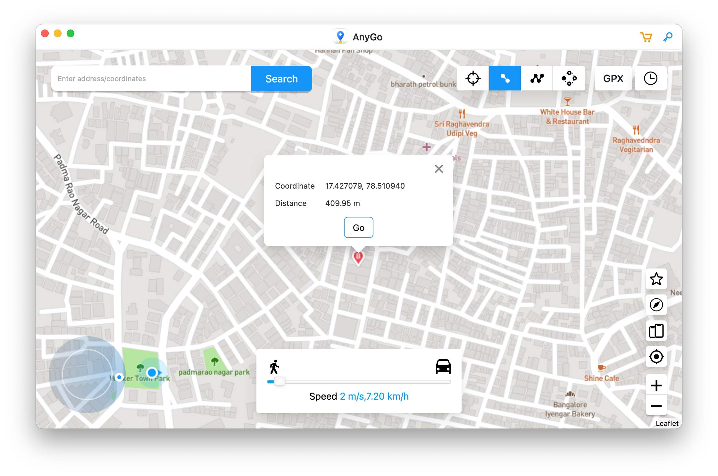The height and width of the screenshot is (476, 718).
Task: Open the map style switcher icon
Action: click(656, 331)
